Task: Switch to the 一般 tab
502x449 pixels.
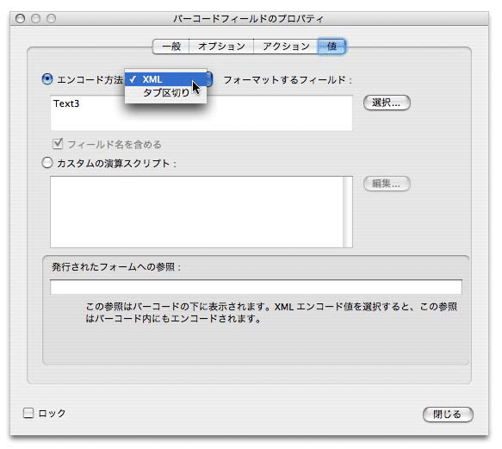Action: [171, 47]
